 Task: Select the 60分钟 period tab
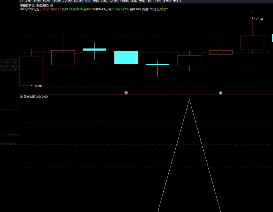tap(78, 1)
